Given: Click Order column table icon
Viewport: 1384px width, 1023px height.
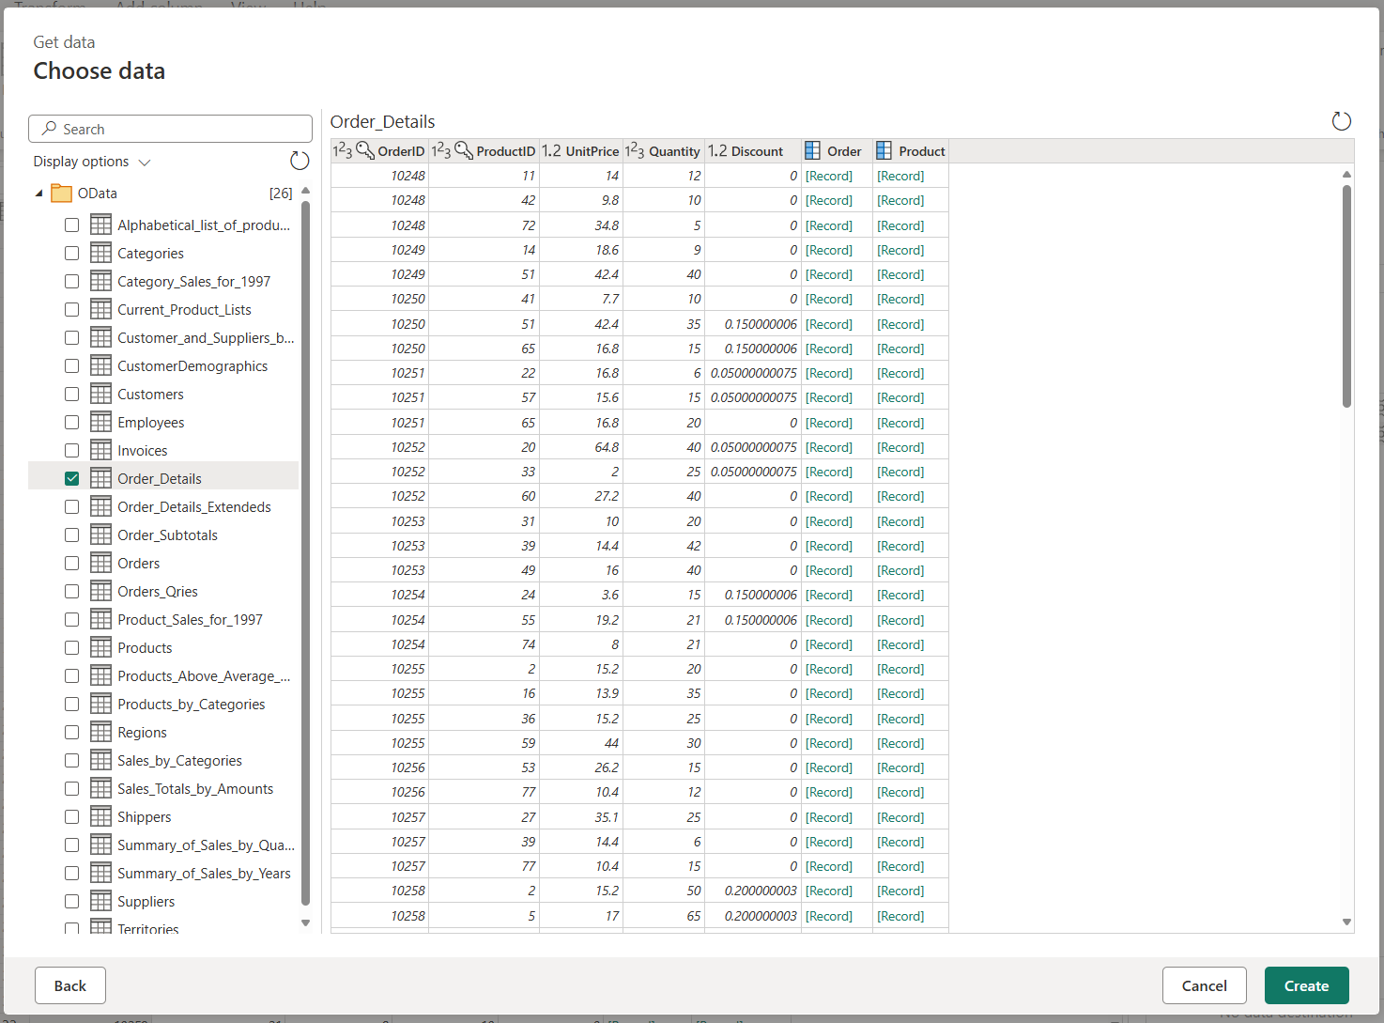Looking at the screenshot, I should 812,150.
